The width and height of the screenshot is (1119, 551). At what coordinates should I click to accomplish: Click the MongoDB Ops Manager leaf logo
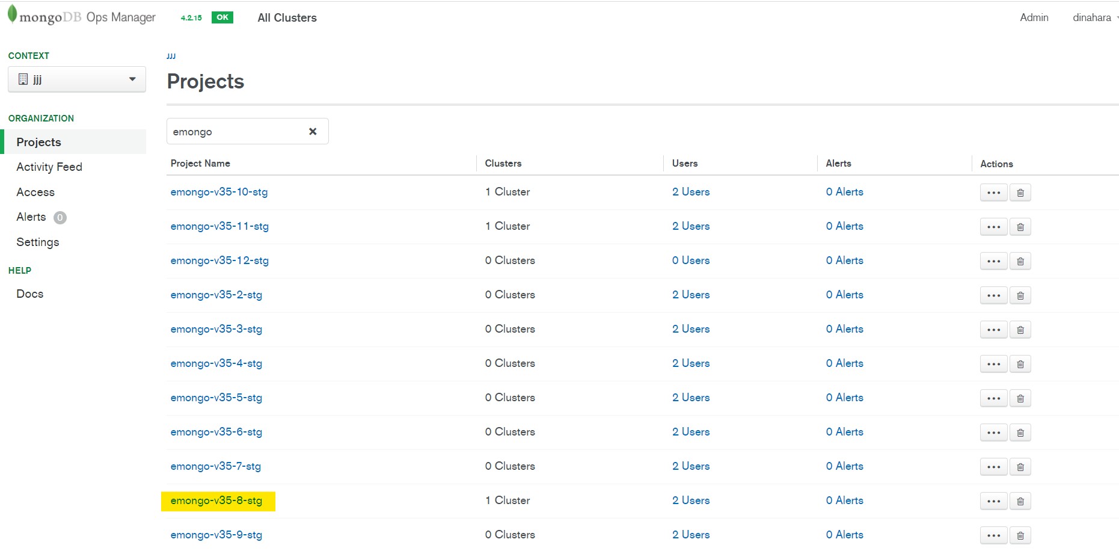13,15
